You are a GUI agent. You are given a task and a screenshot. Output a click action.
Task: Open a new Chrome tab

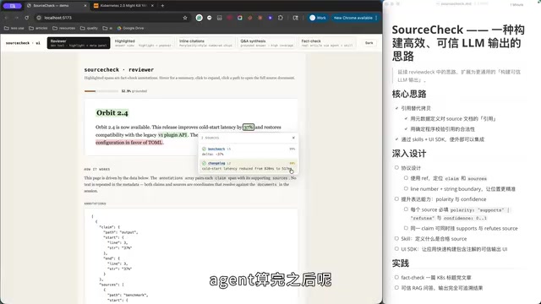click(x=162, y=6)
